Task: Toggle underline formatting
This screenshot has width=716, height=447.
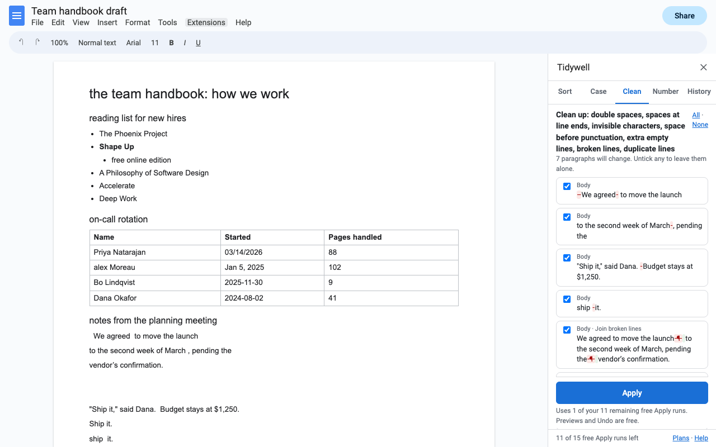Action: pos(198,42)
